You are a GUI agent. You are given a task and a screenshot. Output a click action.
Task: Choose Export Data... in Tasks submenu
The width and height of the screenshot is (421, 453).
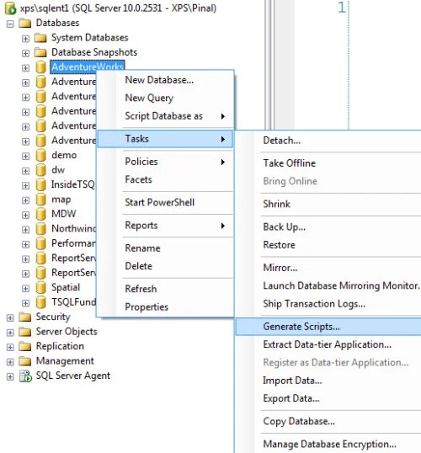(328, 398)
